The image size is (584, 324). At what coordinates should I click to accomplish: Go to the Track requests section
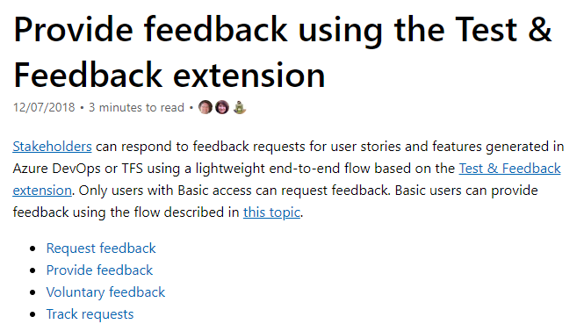point(90,314)
